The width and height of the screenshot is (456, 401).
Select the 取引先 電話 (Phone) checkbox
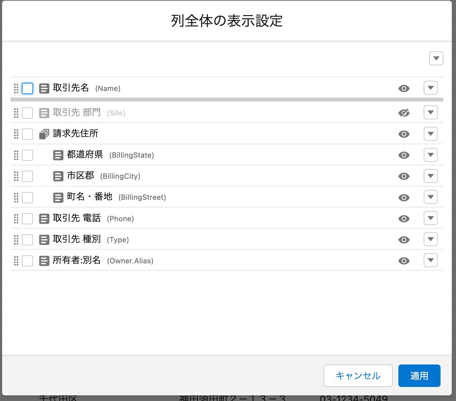[x=27, y=219]
